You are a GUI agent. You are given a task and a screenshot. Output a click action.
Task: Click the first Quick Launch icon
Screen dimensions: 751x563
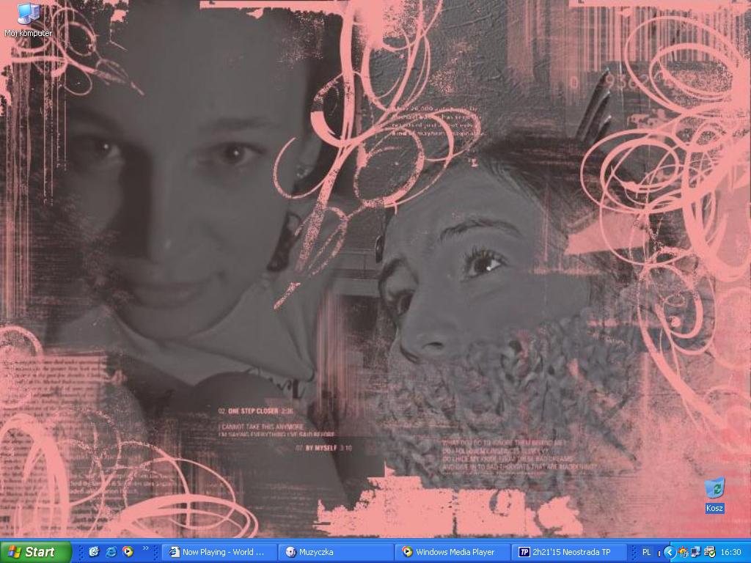pos(94,552)
